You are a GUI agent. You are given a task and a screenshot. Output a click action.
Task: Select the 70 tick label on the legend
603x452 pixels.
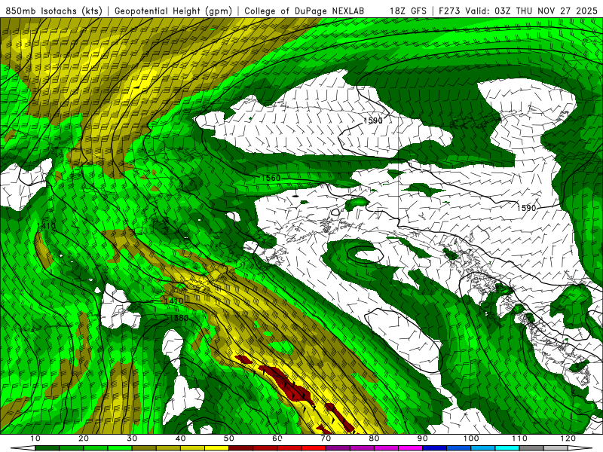click(x=326, y=438)
